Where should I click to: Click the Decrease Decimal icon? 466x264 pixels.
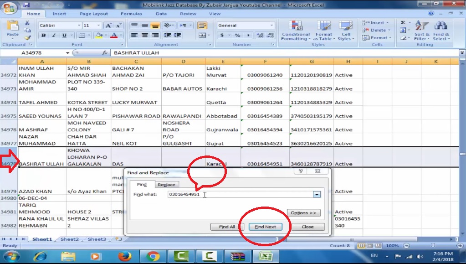coord(271,36)
